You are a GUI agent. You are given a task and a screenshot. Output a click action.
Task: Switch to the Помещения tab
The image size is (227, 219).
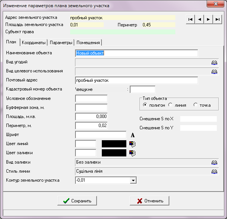[88, 42]
